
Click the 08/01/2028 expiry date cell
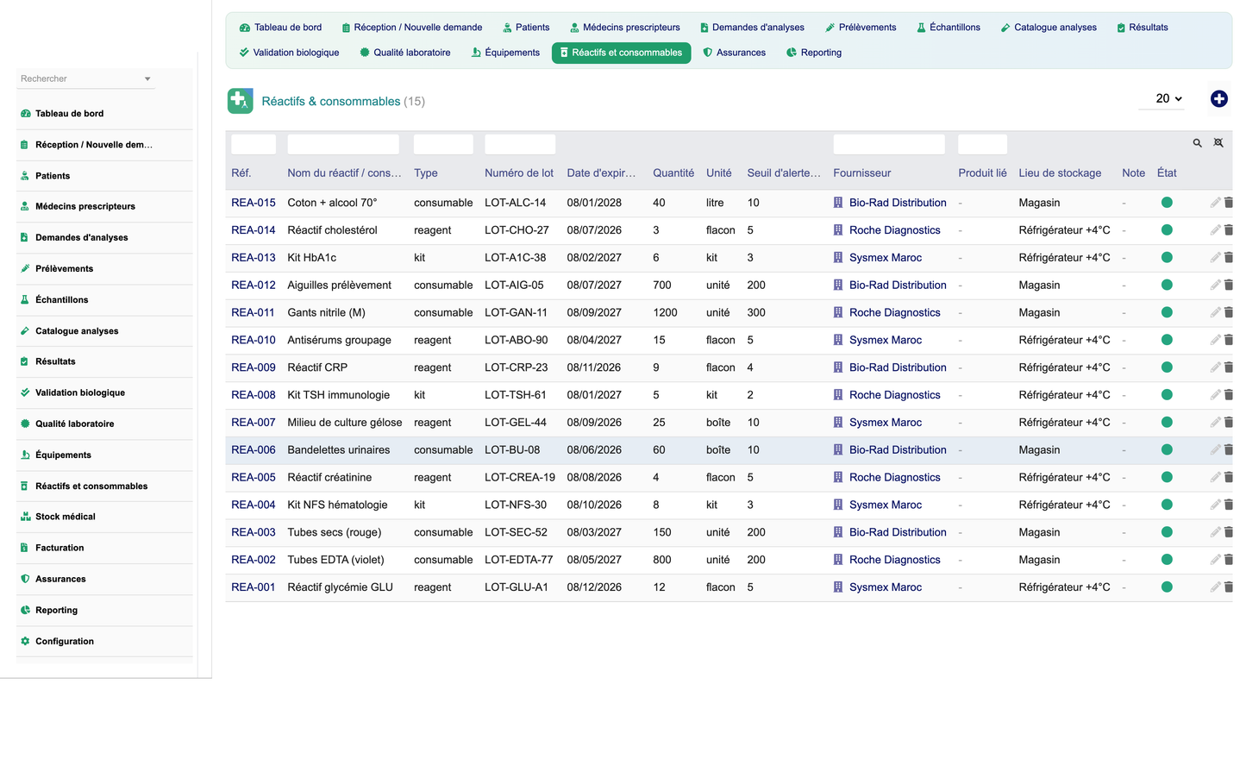(x=594, y=203)
